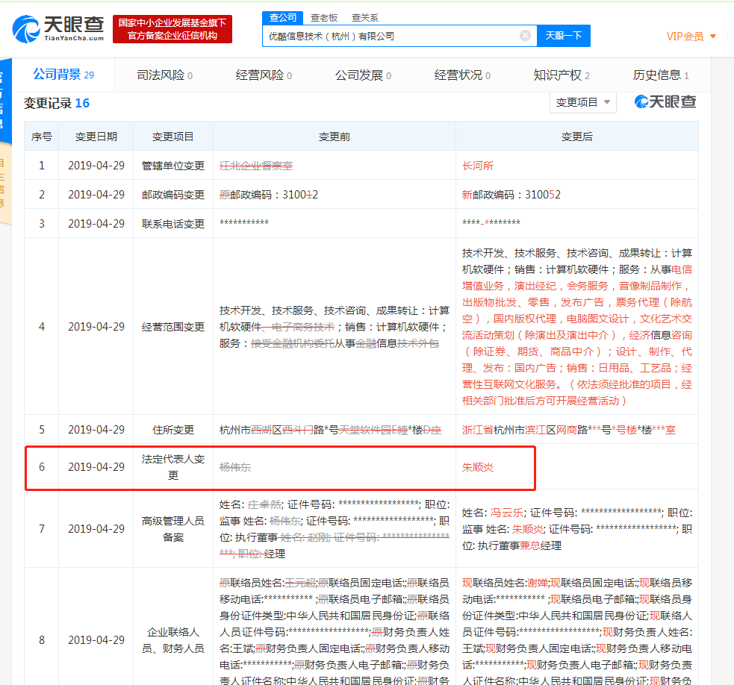The width and height of the screenshot is (734, 685).
Task: Click the 变更后 column header
Action: click(576, 137)
